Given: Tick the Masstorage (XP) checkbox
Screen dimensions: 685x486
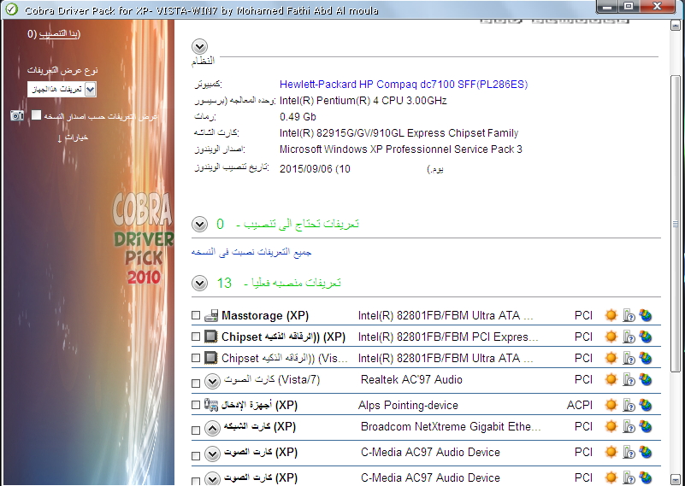Looking at the screenshot, I should [x=196, y=315].
